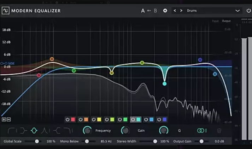Select the green band color swatch
Viewport: 252px width, 149px height.
point(125,119)
